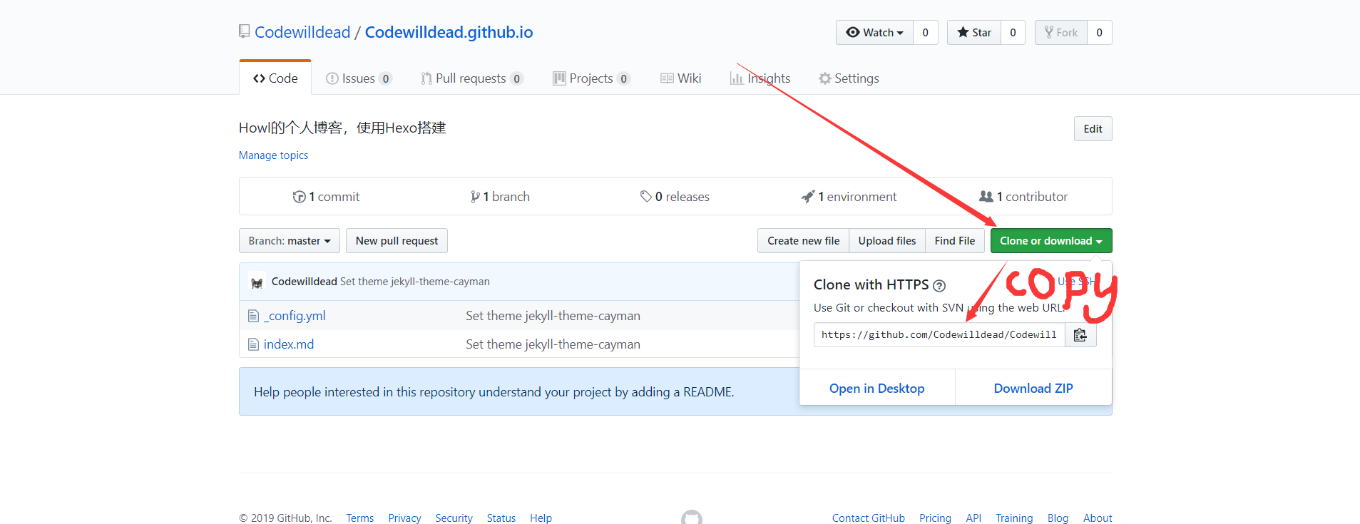Screen dimensions: 1360x524
Task: Switch to the Code tab
Action: pyautogui.click(x=275, y=78)
